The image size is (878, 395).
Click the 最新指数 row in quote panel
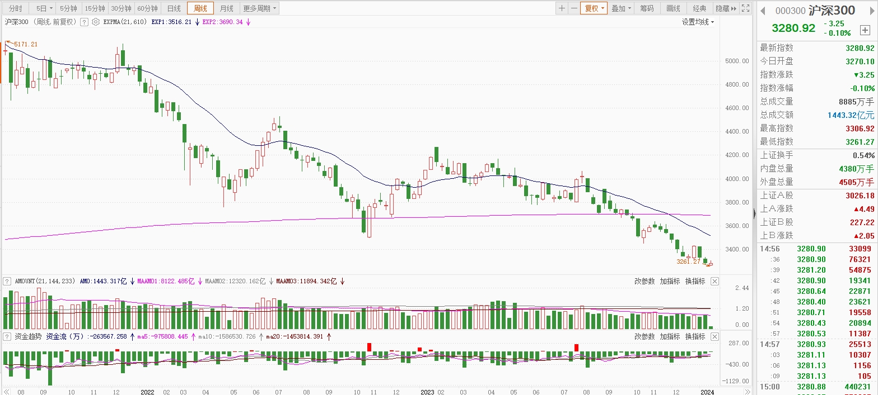[x=817, y=48]
